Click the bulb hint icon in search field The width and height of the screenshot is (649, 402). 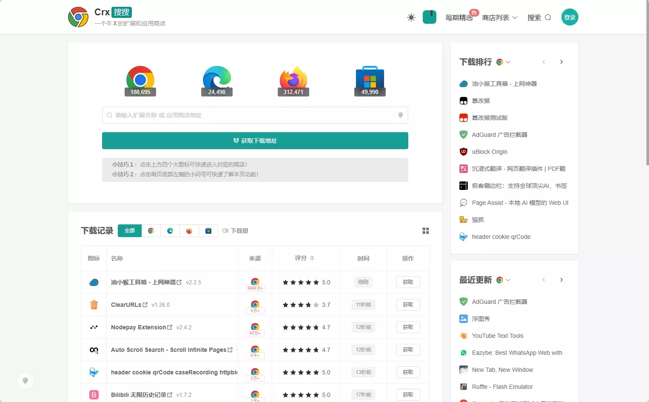(x=400, y=115)
